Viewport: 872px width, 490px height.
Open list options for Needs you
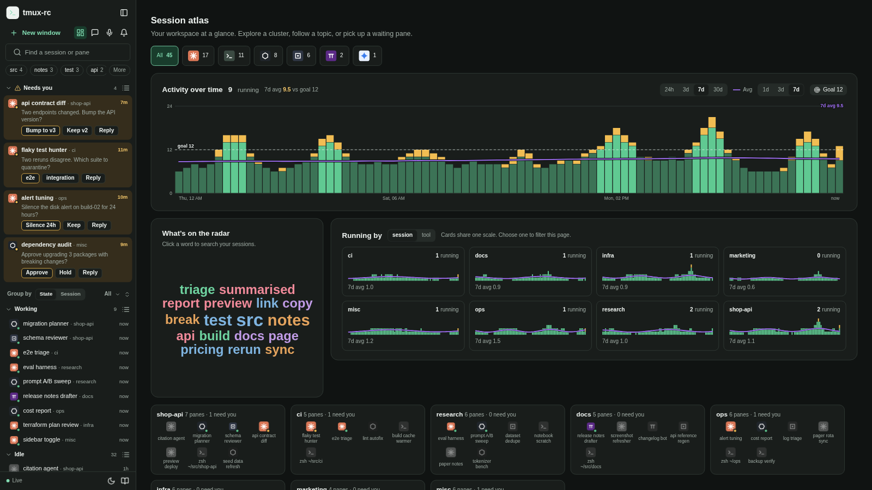pyautogui.click(x=126, y=88)
